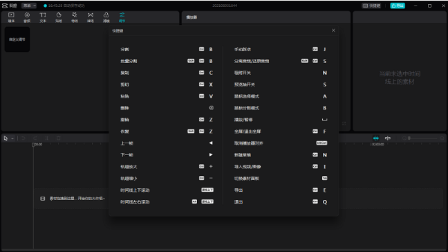Click the 手动踩点 shortcut row label

242,49
